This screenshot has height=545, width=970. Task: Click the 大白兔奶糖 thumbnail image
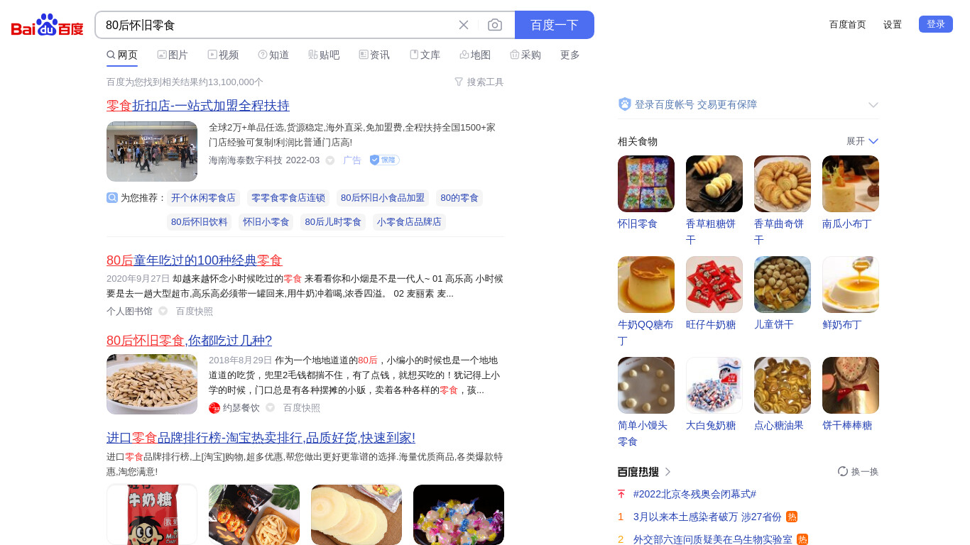[714, 385]
